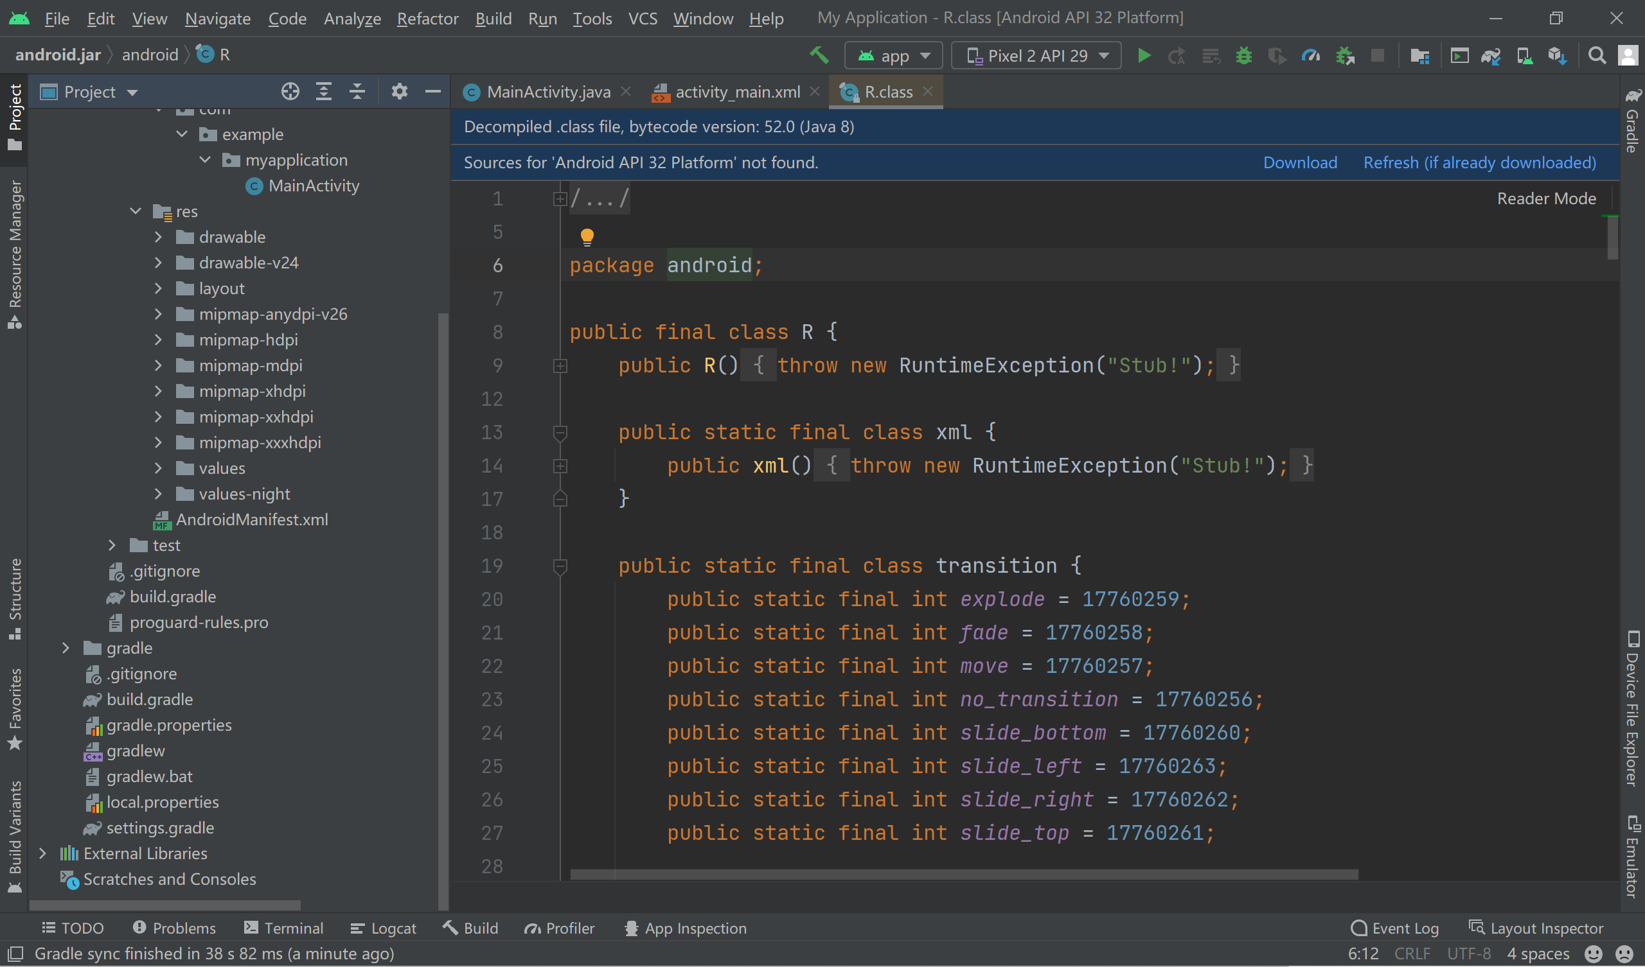Toggle the Structure tool window
1645x967 pixels.
(x=15, y=591)
